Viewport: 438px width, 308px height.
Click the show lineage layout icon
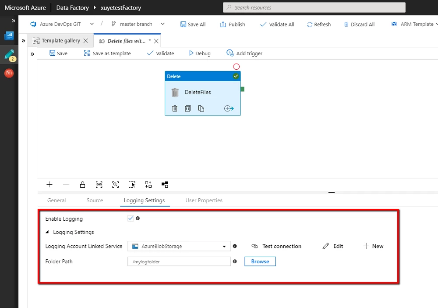[x=165, y=185]
